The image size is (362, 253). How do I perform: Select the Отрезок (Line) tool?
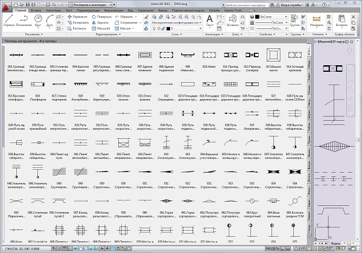coord(8,20)
